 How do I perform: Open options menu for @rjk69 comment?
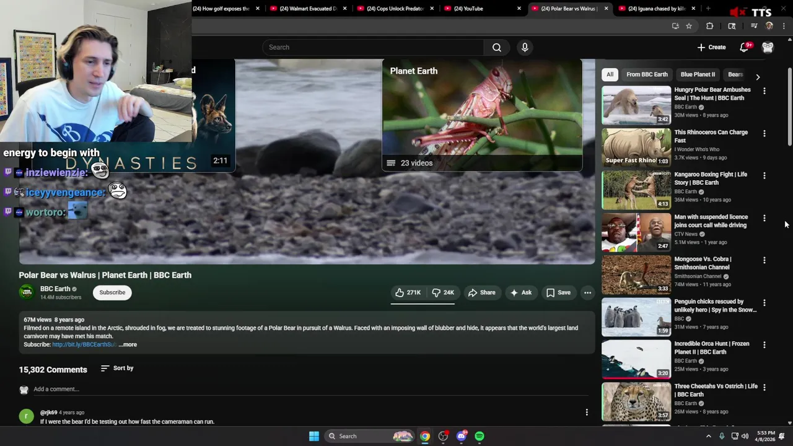pos(587,412)
